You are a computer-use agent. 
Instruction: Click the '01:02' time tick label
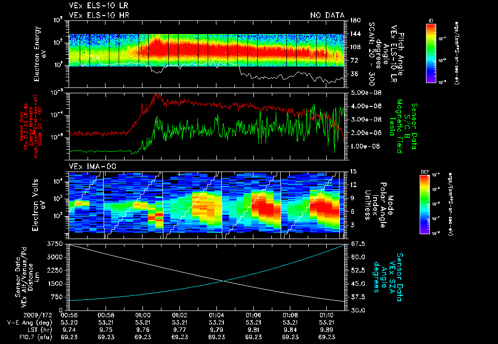180,315
